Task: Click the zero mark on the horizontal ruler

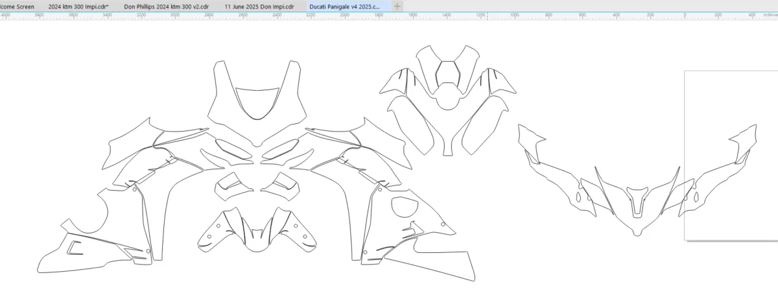Action: 685,14
